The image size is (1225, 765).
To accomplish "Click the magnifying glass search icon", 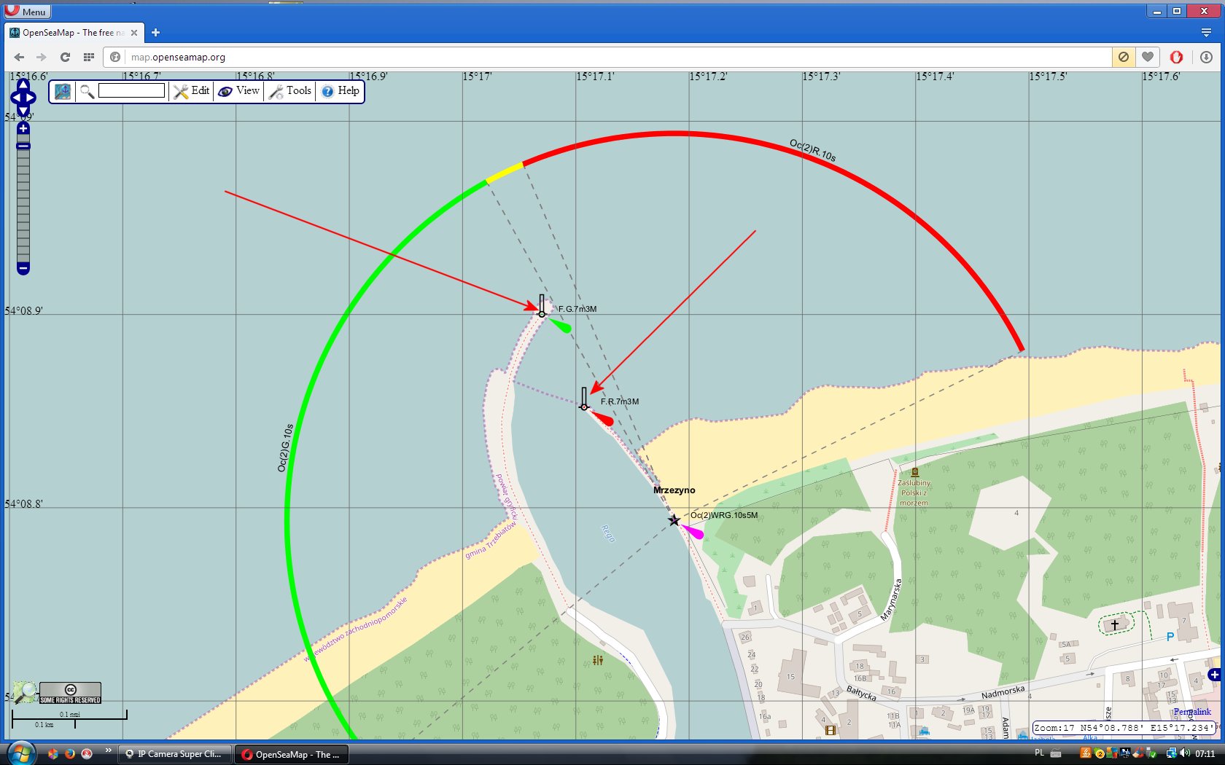I will tap(87, 91).
